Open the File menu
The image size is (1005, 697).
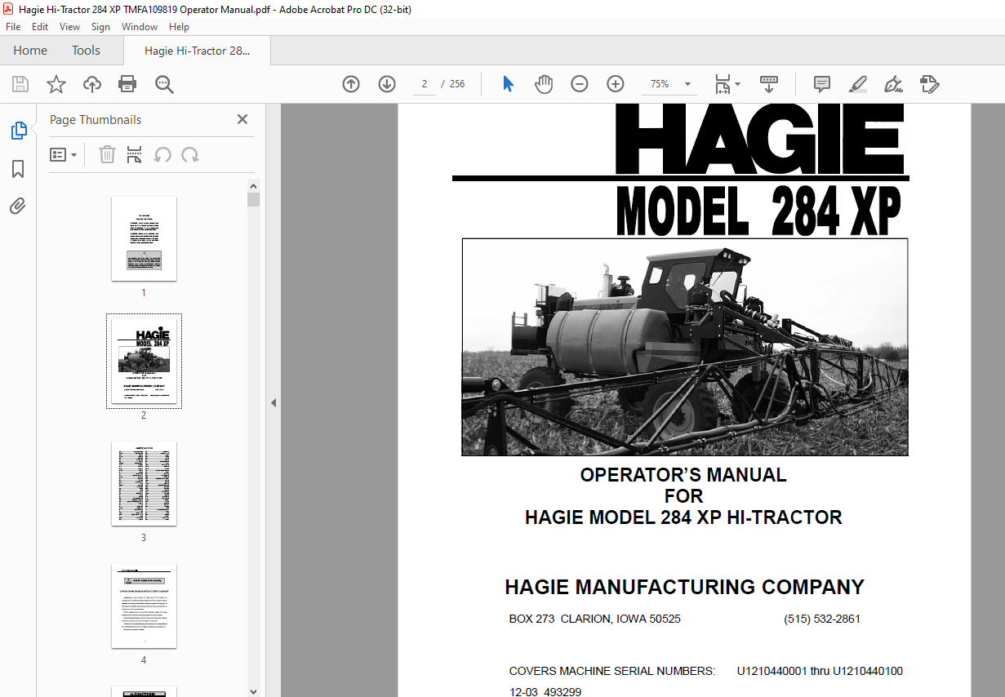(13, 27)
